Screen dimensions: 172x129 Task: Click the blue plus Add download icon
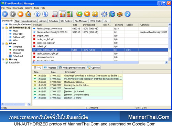5,14
